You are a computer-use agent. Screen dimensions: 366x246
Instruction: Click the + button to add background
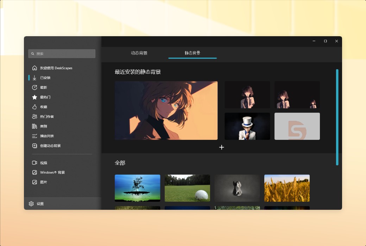221,147
